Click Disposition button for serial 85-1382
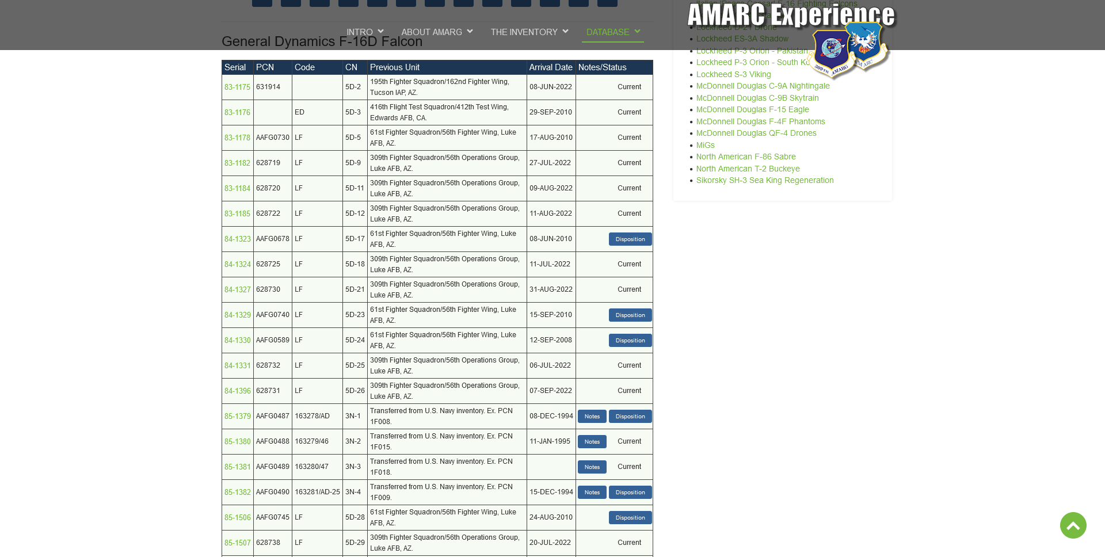 [630, 492]
